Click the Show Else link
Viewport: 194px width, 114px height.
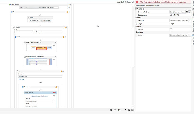21,79
